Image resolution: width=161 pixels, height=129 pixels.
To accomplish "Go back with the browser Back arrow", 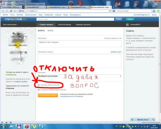I will coord(3,11).
